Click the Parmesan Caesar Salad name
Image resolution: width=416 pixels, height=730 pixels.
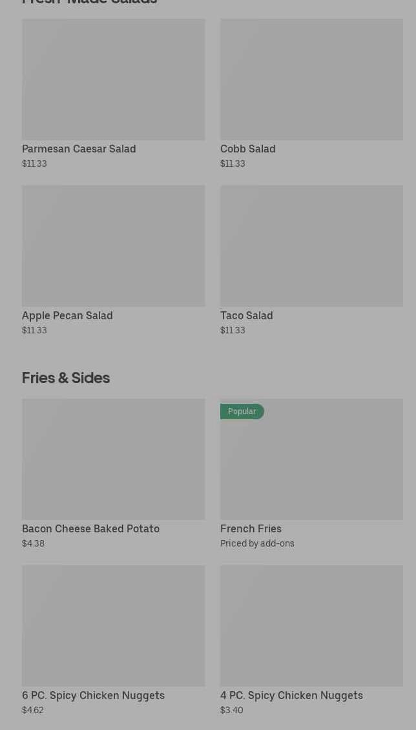79,149
